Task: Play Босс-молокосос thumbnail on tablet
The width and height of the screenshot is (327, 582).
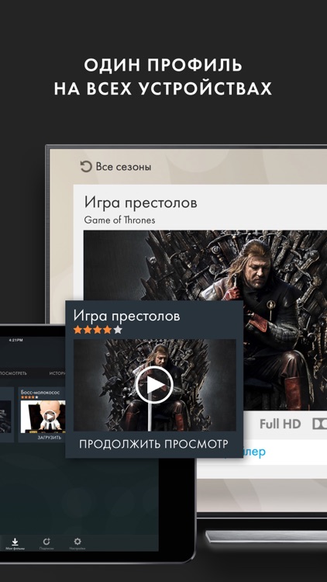Action: tap(49, 416)
